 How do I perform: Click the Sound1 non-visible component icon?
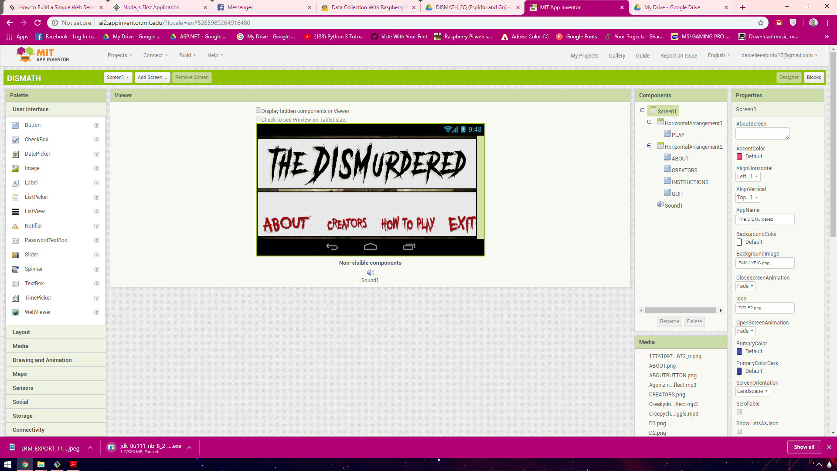[370, 272]
